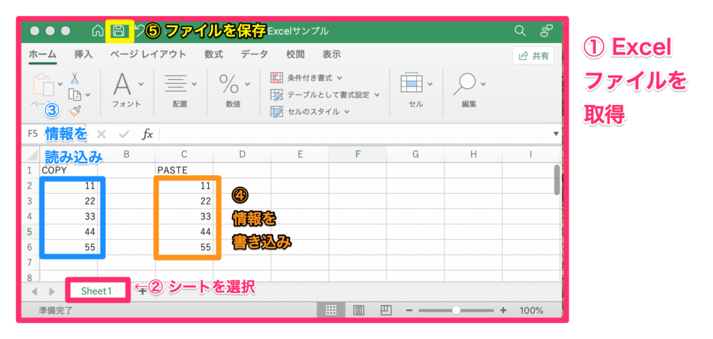
Task: Click the 共有 share button
Action: (x=534, y=56)
